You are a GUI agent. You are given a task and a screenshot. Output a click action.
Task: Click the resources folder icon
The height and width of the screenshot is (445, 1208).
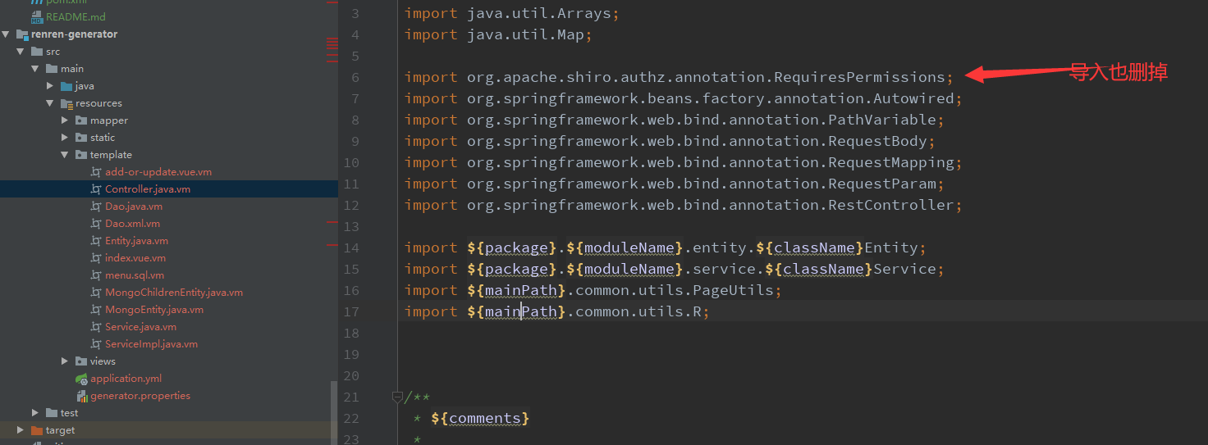(66, 103)
